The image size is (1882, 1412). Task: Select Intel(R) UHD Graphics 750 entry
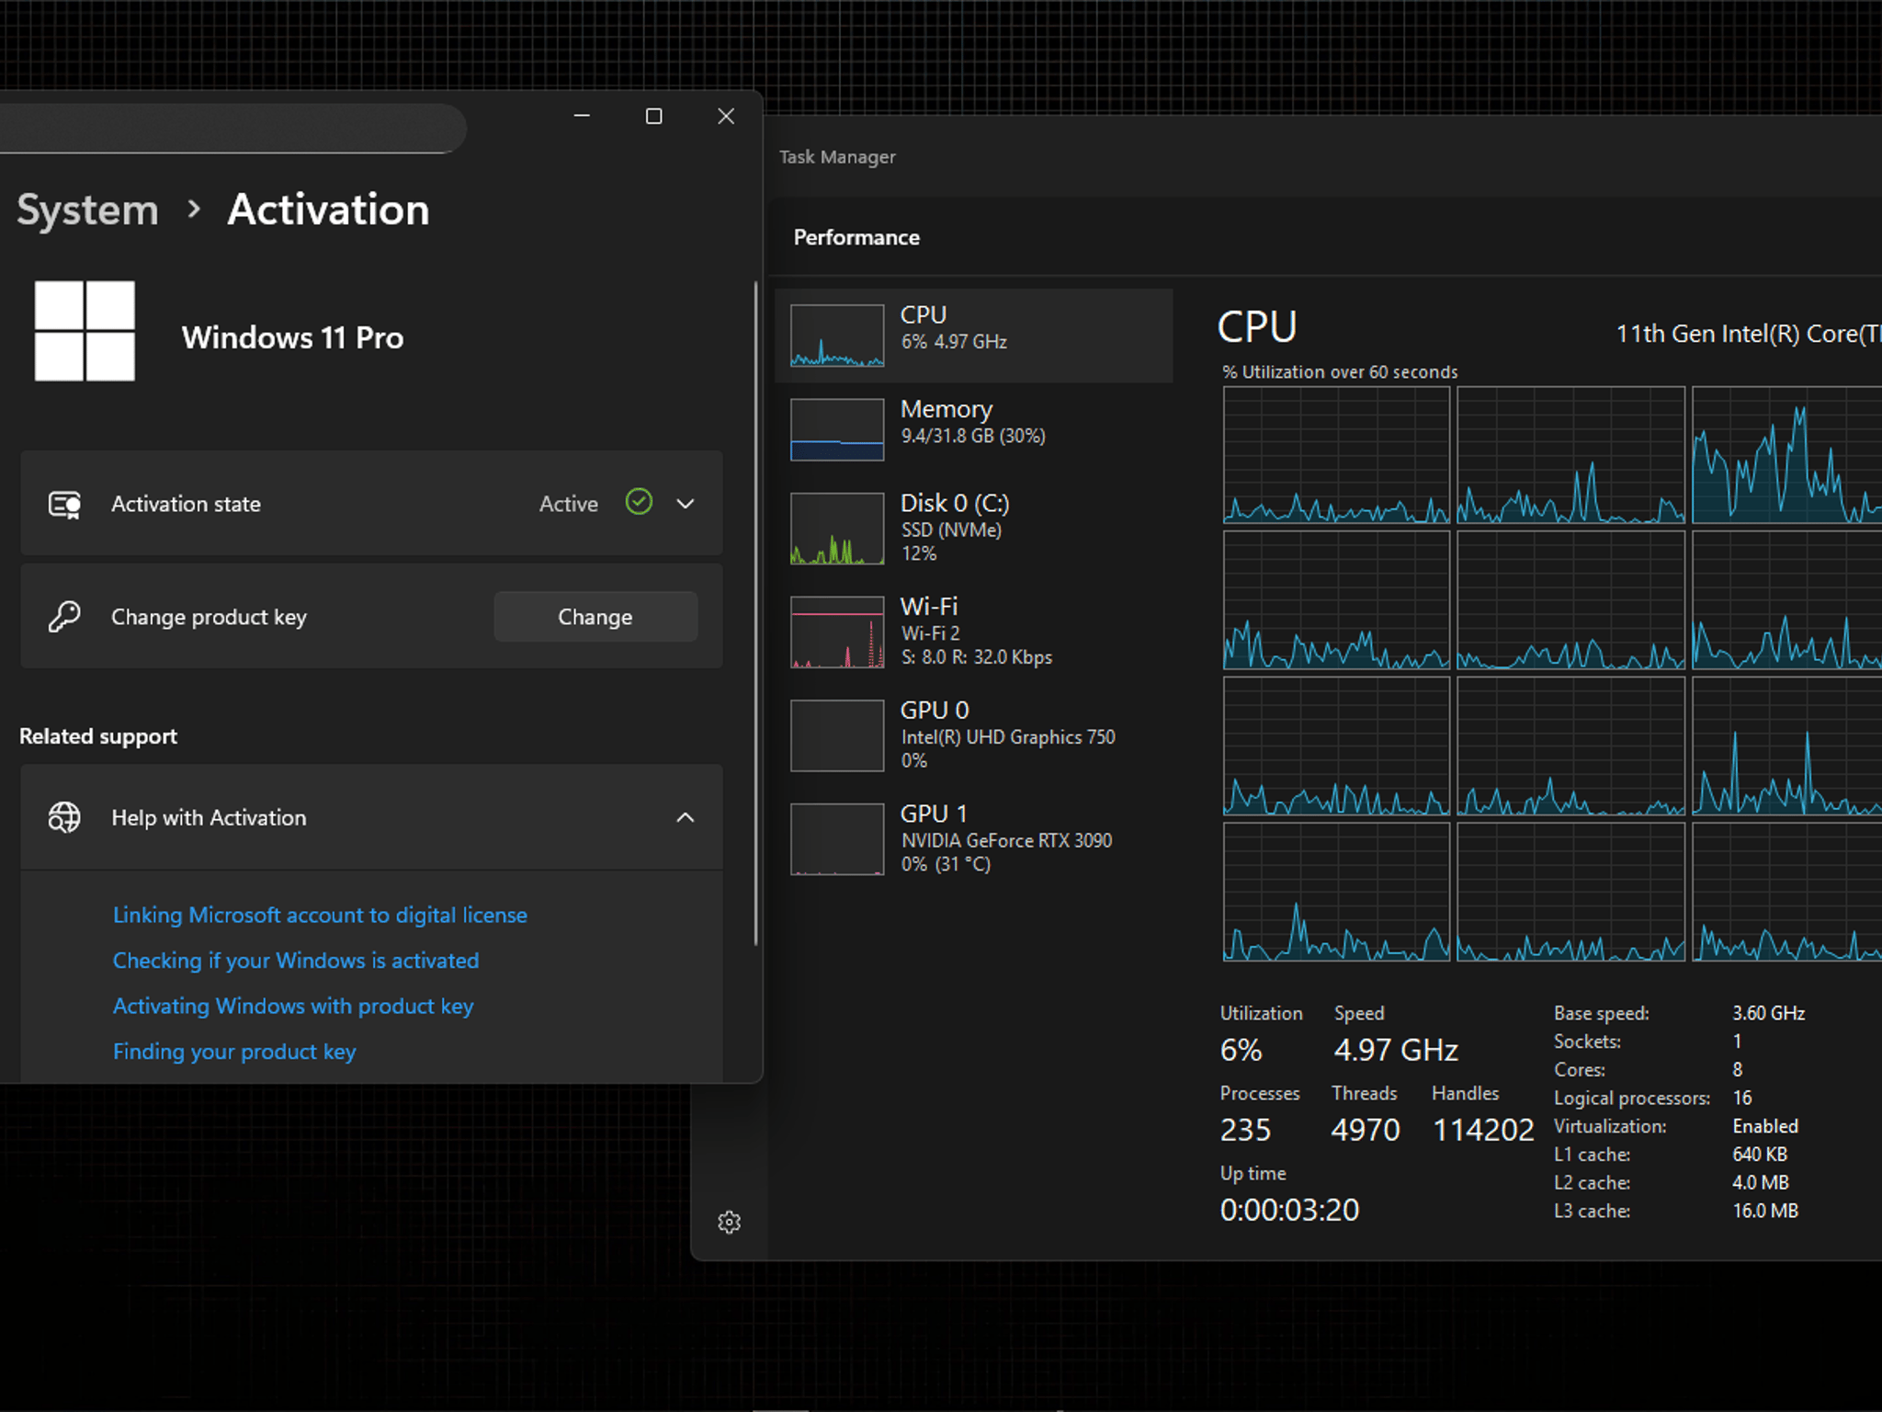coord(973,735)
